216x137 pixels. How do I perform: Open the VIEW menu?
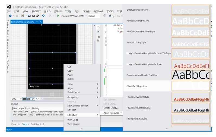25,11
